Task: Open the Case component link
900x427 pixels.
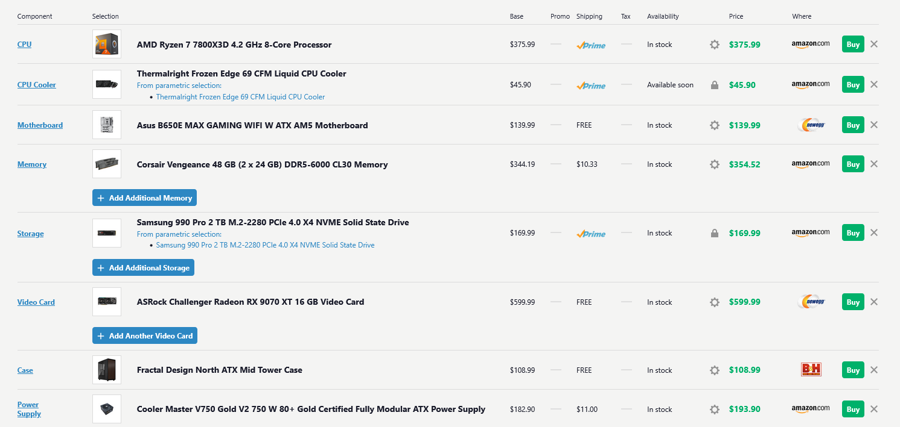Action: coord(25,370)
